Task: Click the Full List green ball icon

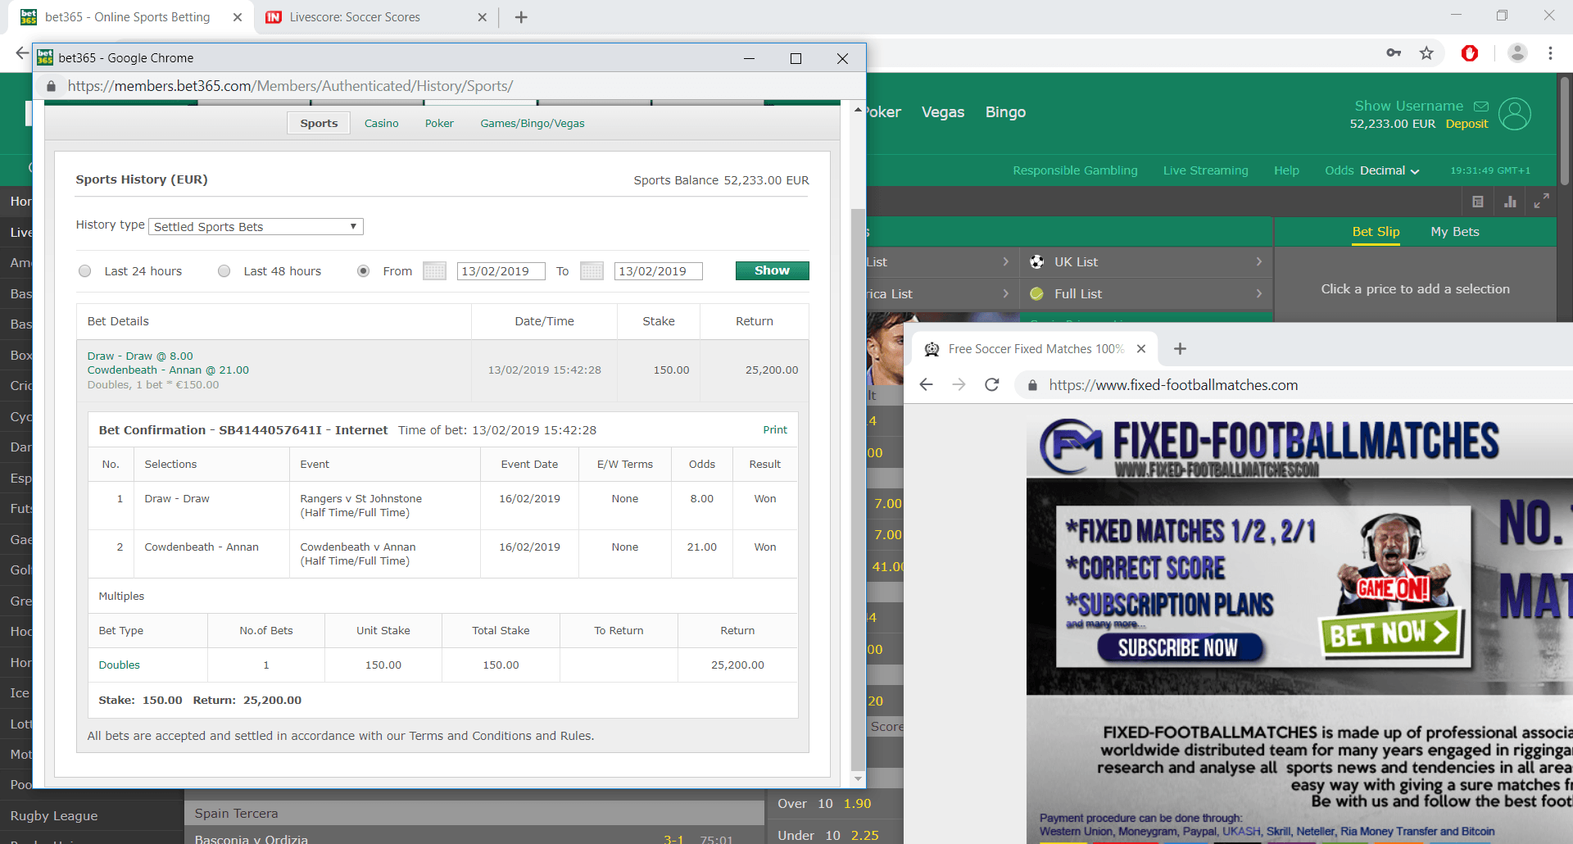Action: (x=1037, y=293)
